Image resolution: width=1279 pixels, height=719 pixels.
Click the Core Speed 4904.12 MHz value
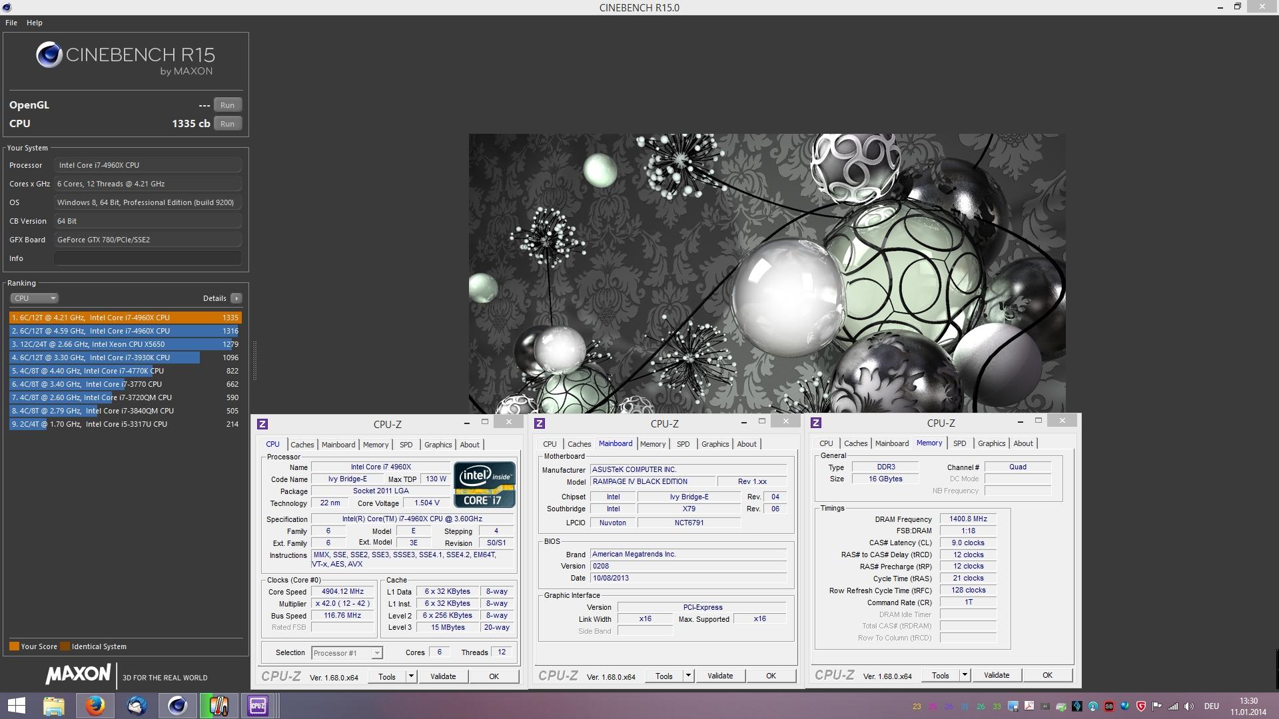tap(342, 592)
